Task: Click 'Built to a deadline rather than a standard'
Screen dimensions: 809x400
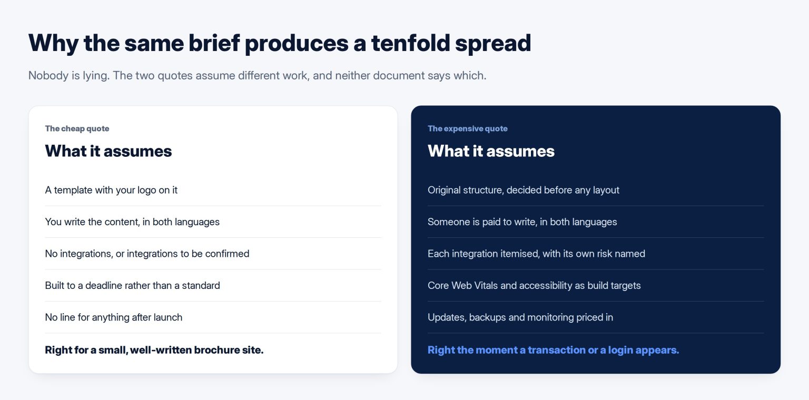Action: point(132,285)
